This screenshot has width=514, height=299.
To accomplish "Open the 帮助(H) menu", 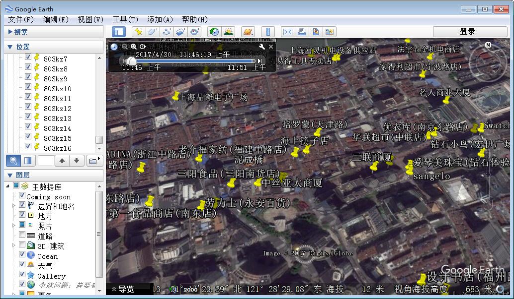I will (x=195, y=20).
